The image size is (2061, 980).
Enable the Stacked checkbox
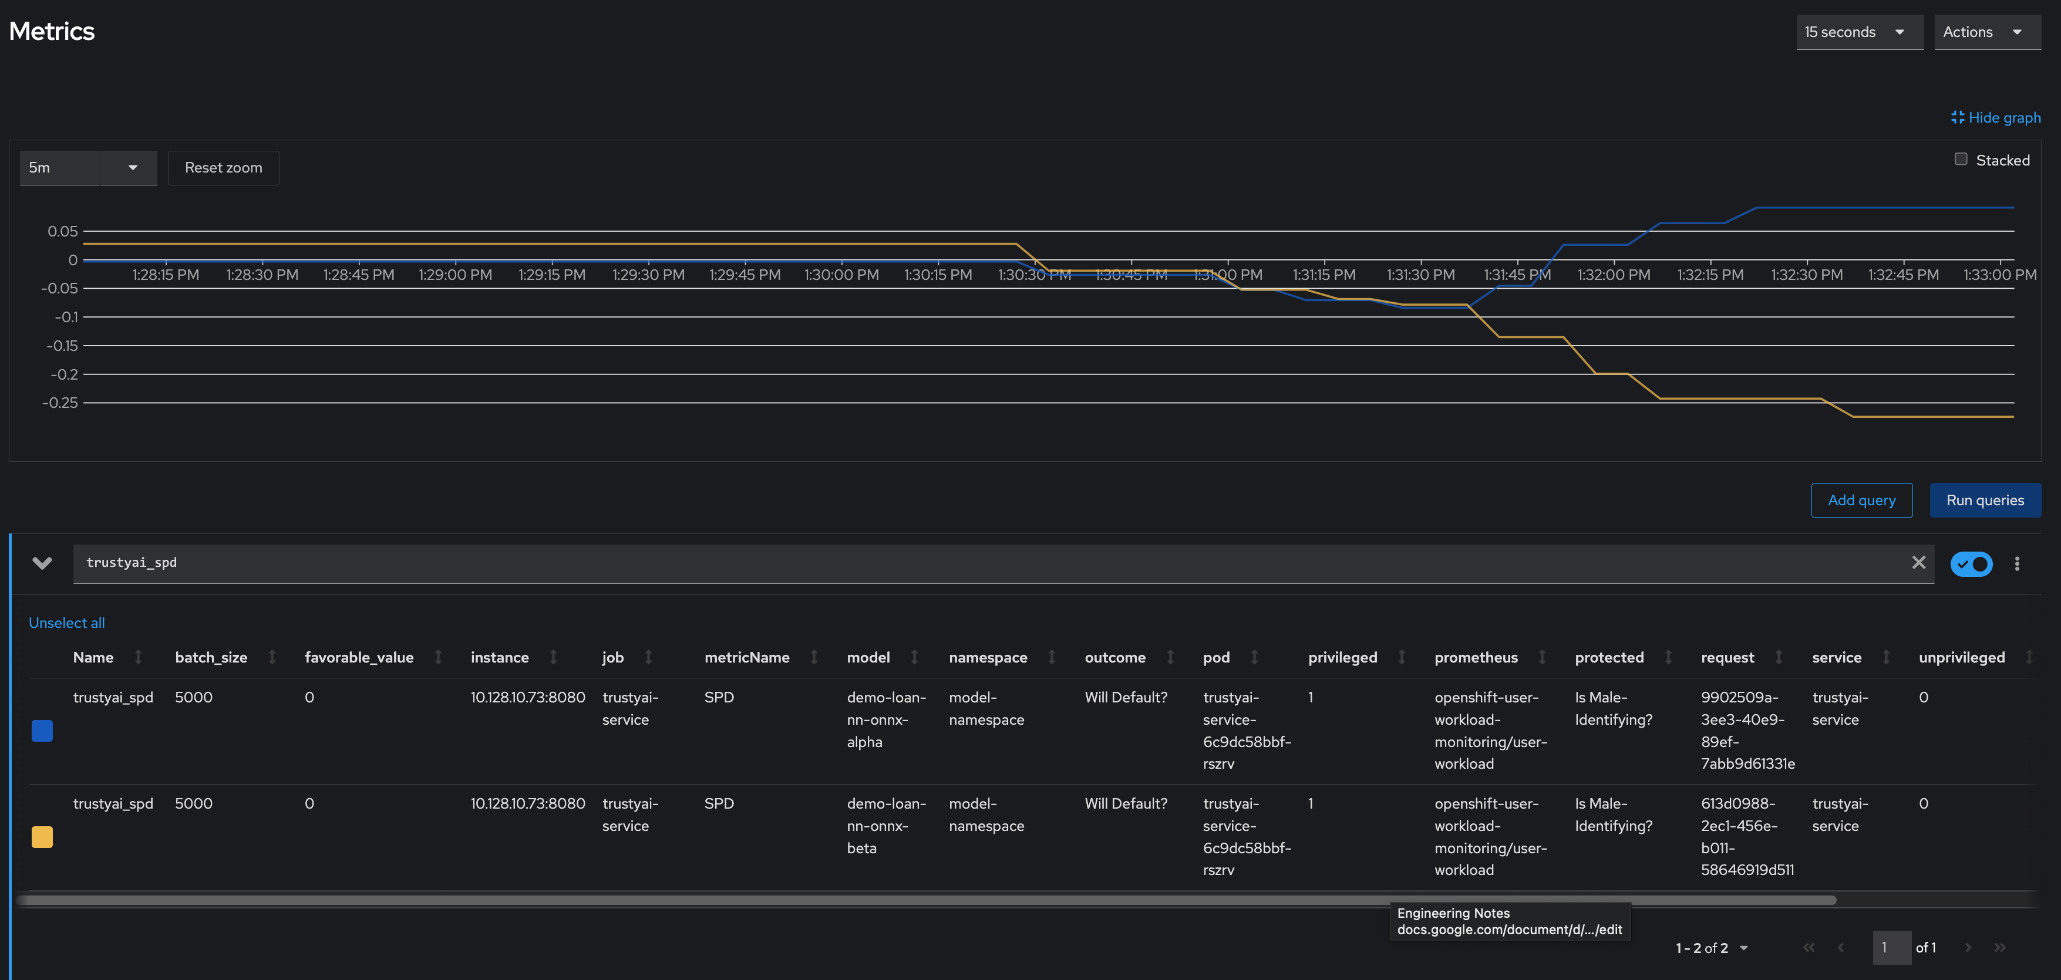(1961, 159)
